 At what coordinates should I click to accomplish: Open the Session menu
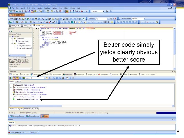pyautogui.click(x=40, y=8)
